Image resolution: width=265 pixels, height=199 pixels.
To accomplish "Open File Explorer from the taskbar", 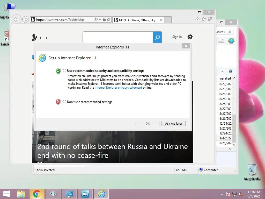I will coord(21,194).
